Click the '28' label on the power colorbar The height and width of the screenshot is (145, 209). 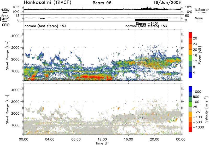[x=195, y=38]
